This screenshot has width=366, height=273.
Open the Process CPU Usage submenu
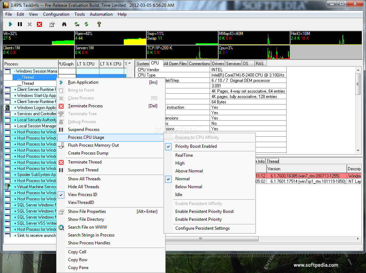(x=111, y=137)
